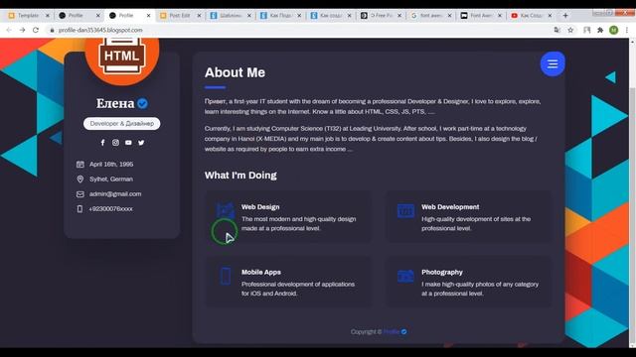Click the Photography camera icon
The height and width of the screenshot is (357, 636).
tap(405, 276)
